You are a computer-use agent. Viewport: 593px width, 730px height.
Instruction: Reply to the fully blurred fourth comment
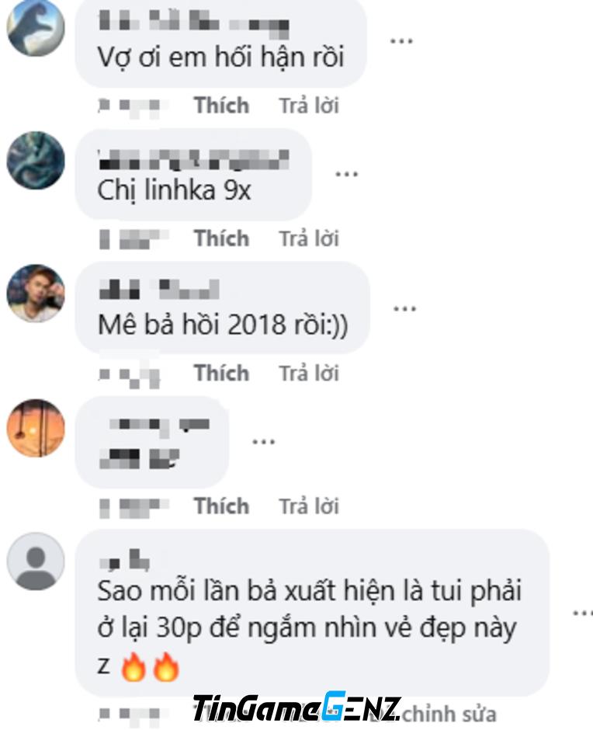coord(309,506)
